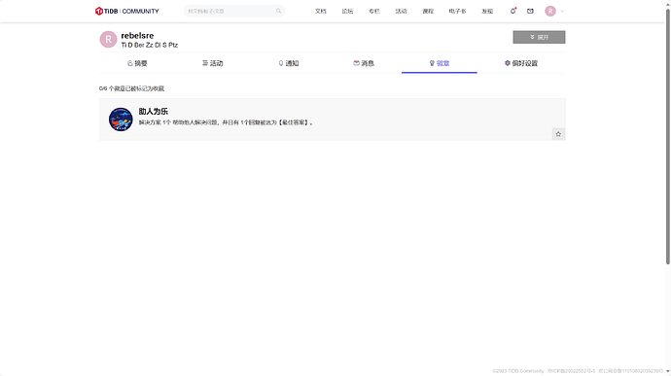Open the 偏好设置 tab

pos(521,63)
